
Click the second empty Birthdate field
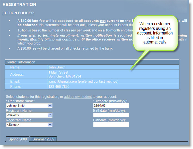point(111,115)
